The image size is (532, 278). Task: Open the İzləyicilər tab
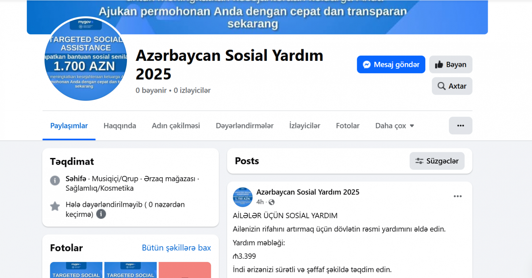pyautogui.click(x=305, y=126)
